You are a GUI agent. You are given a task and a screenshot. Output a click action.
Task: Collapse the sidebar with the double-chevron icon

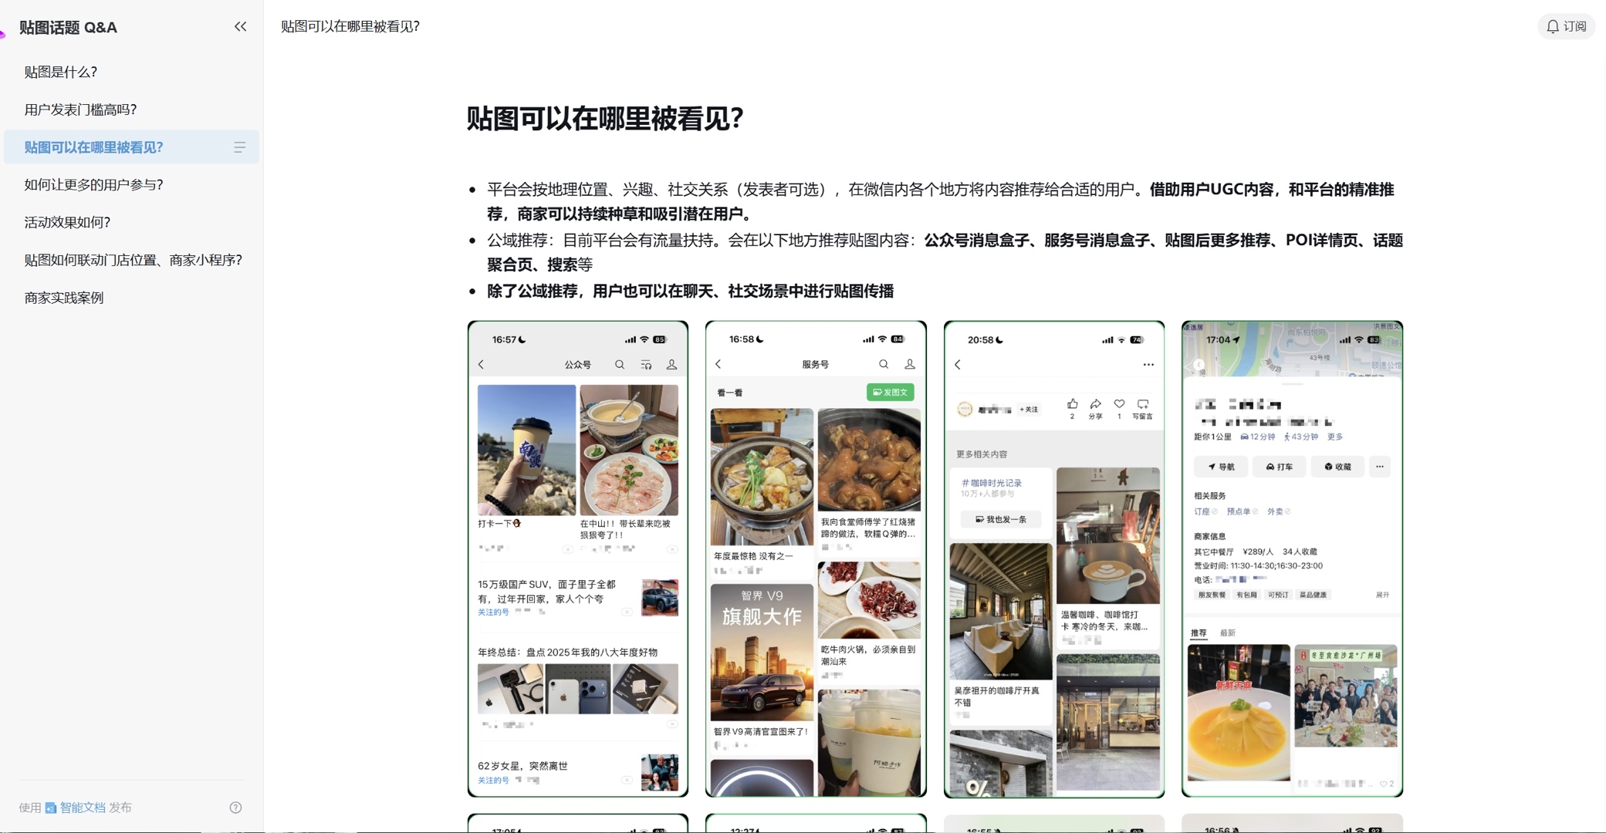(x=240, y=27)
